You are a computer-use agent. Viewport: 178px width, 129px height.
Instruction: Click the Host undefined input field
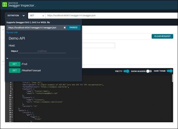[x=42, y=51]
